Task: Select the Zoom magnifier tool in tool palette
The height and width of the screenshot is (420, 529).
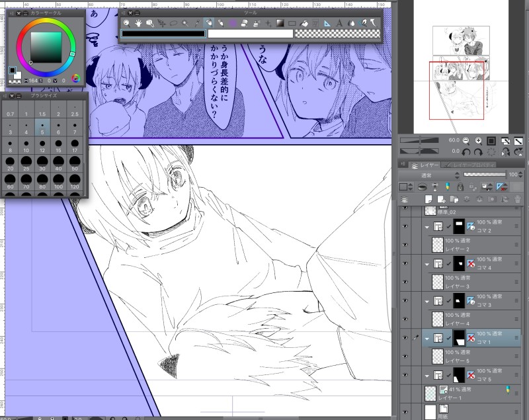Action: pyautogui.click(x=126, y=23)
